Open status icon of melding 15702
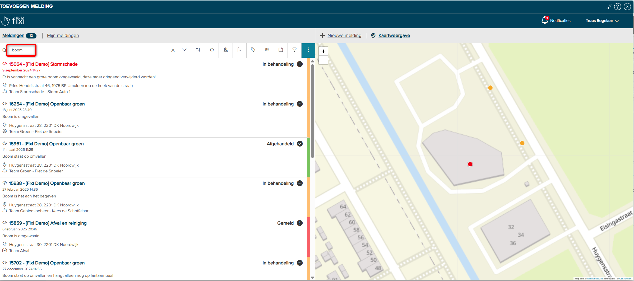The width and height of the screenshot is (634, 281). [300, 263]
